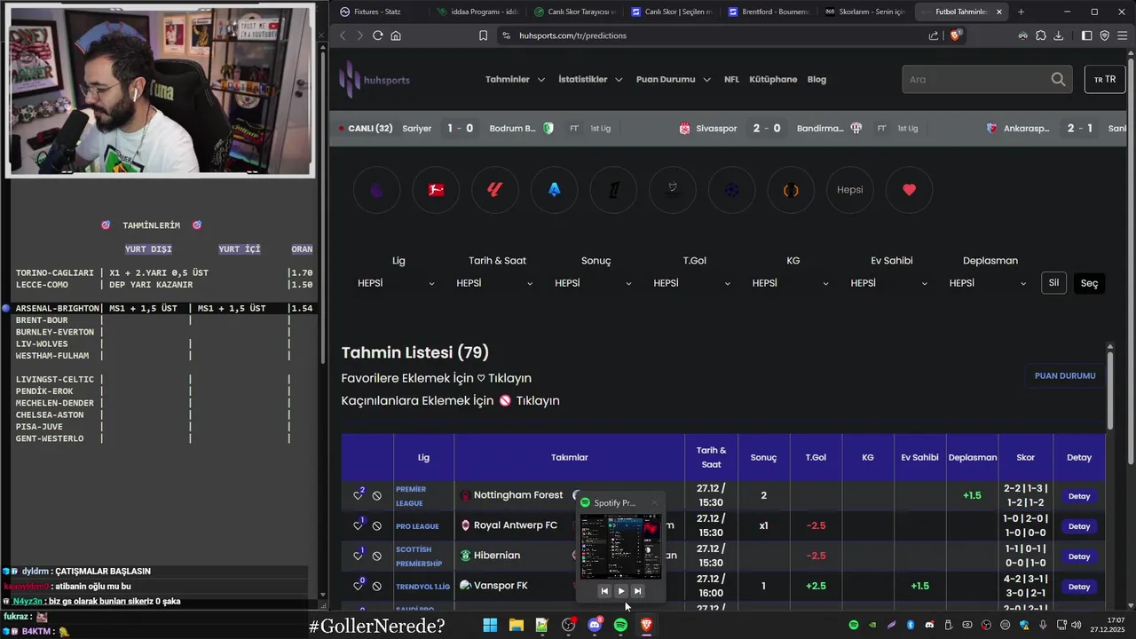Open the Puan Durumu nav menu
This screenshot has height=639, width=1136.
point(673,79)
